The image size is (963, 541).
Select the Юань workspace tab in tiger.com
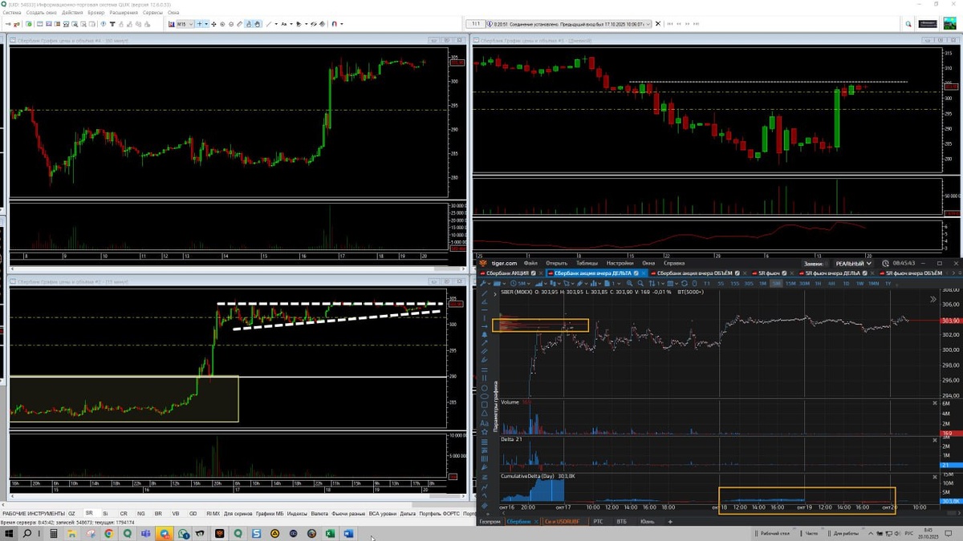647,521
